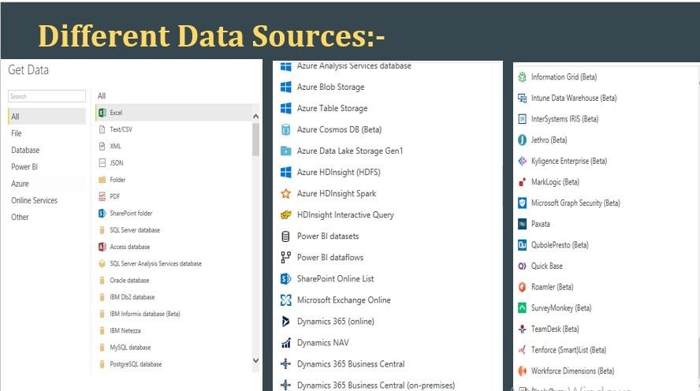This screenshot has height=391, width=700.
Task: Select Azure HDInsight (HDFS)
Action: coord(339,173)
